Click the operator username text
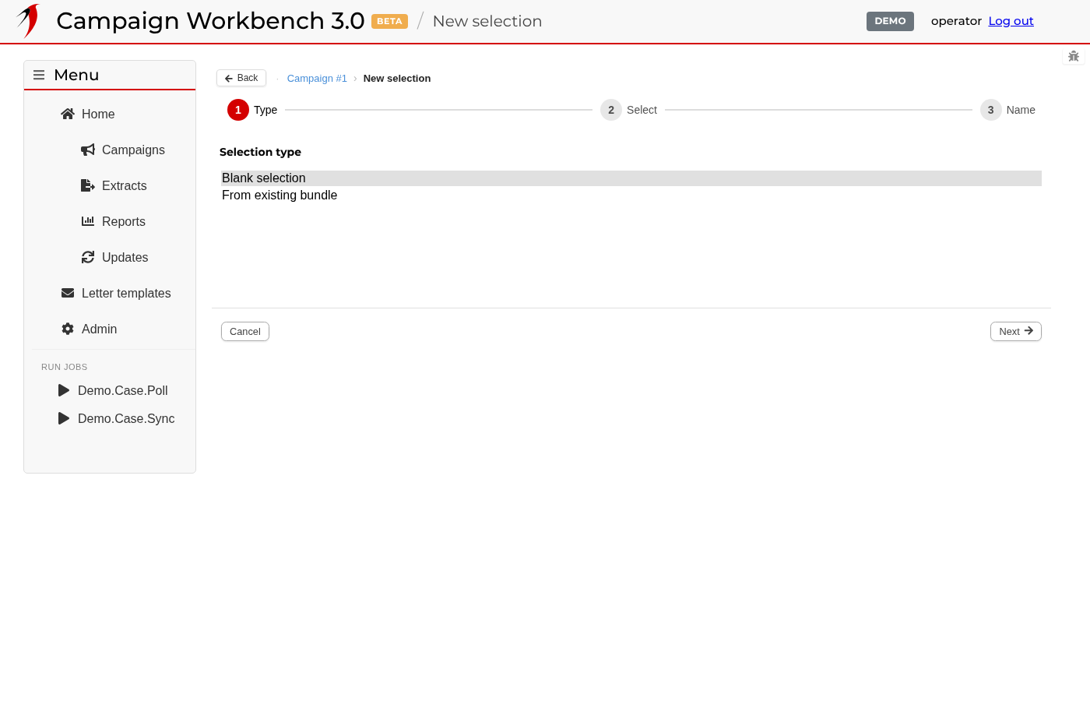Viewport: 1090px width, 701px height. [x=956, y=21]
